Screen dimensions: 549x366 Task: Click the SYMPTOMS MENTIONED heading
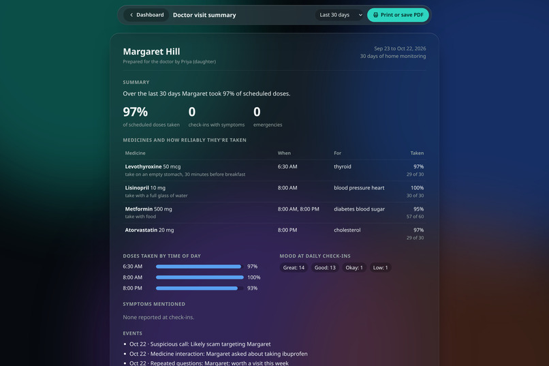point(154,304)
